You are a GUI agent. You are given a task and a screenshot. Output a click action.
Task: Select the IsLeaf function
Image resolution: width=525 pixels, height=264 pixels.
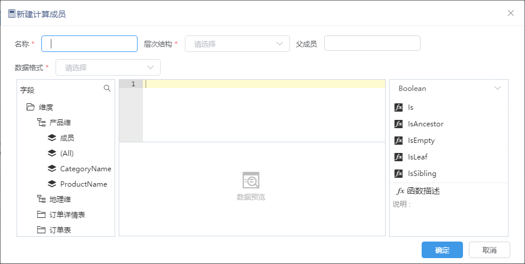tap(418, 157)
